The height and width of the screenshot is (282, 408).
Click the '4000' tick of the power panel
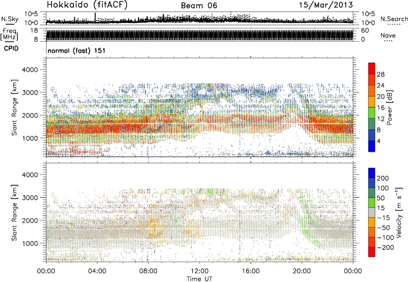pos(30,70)
